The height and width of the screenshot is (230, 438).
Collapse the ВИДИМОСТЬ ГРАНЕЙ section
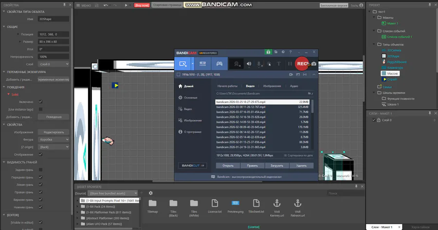pos(4,162)
